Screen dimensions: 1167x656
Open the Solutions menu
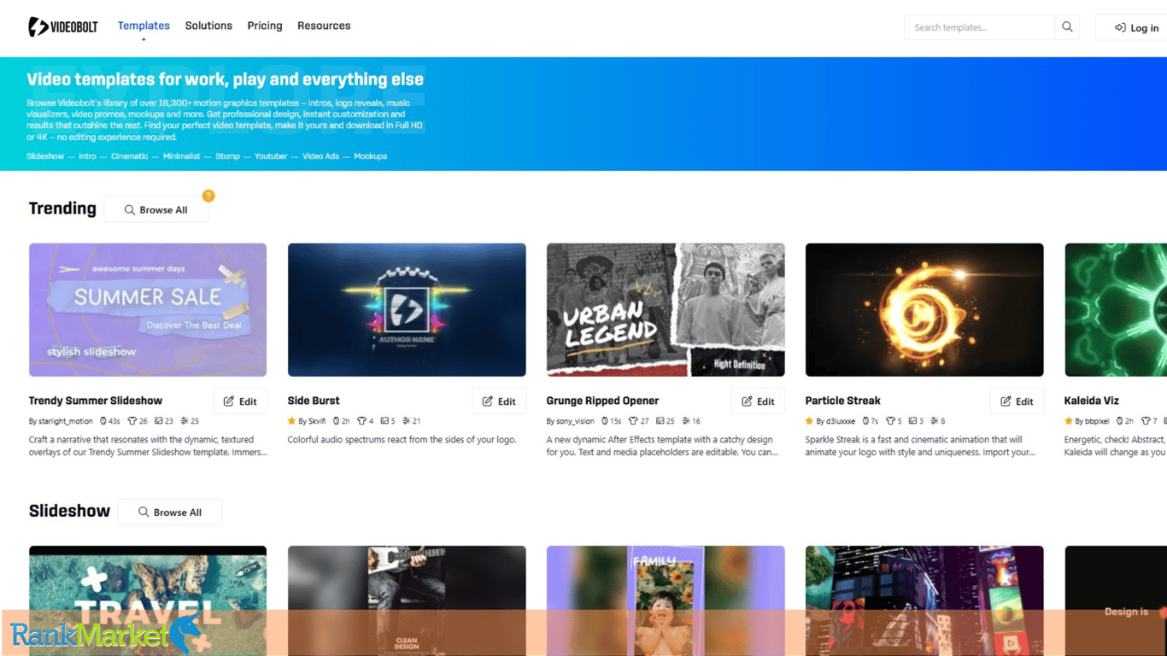(208, 26)
